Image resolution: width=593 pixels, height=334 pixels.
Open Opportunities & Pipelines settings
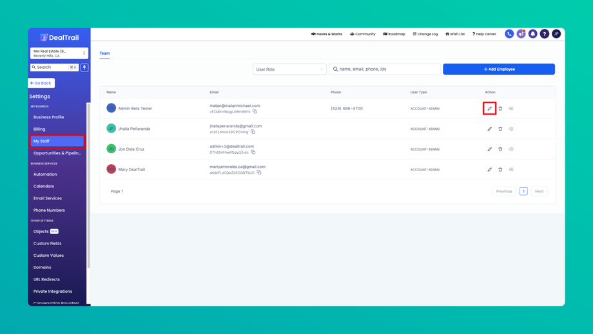click(x=57, y=153)
